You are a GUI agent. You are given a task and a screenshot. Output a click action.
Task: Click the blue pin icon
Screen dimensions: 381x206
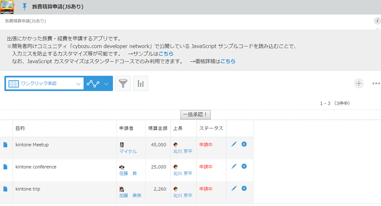click(x=24, y=7)
